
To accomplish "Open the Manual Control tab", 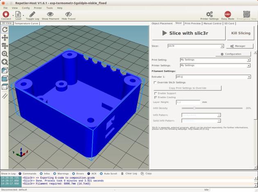I will tap(213, 23).
